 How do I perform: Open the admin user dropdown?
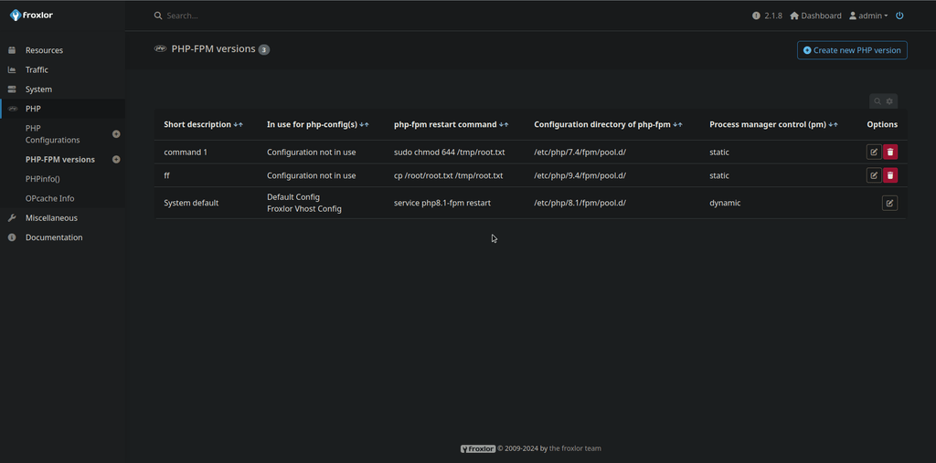pos(868,16)
